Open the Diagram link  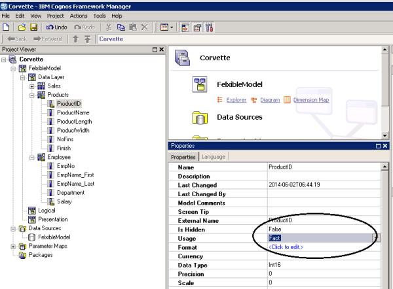point(270,100)
